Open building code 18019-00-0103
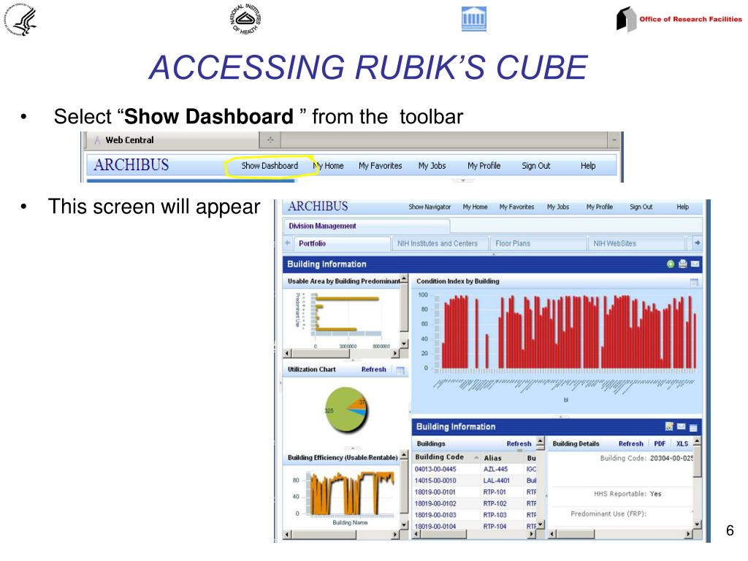This screenshot has width=748, height=561. point(435,515)
